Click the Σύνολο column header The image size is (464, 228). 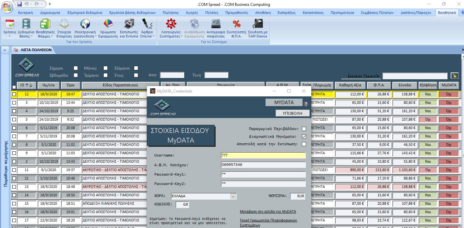[x=404, y=85]
